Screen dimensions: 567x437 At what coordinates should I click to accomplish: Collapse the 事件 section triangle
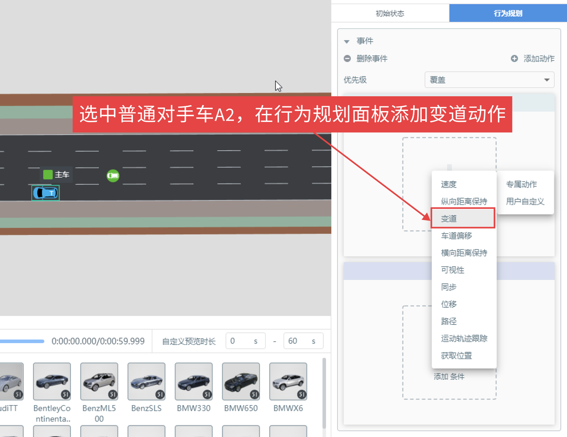[347, 42]
